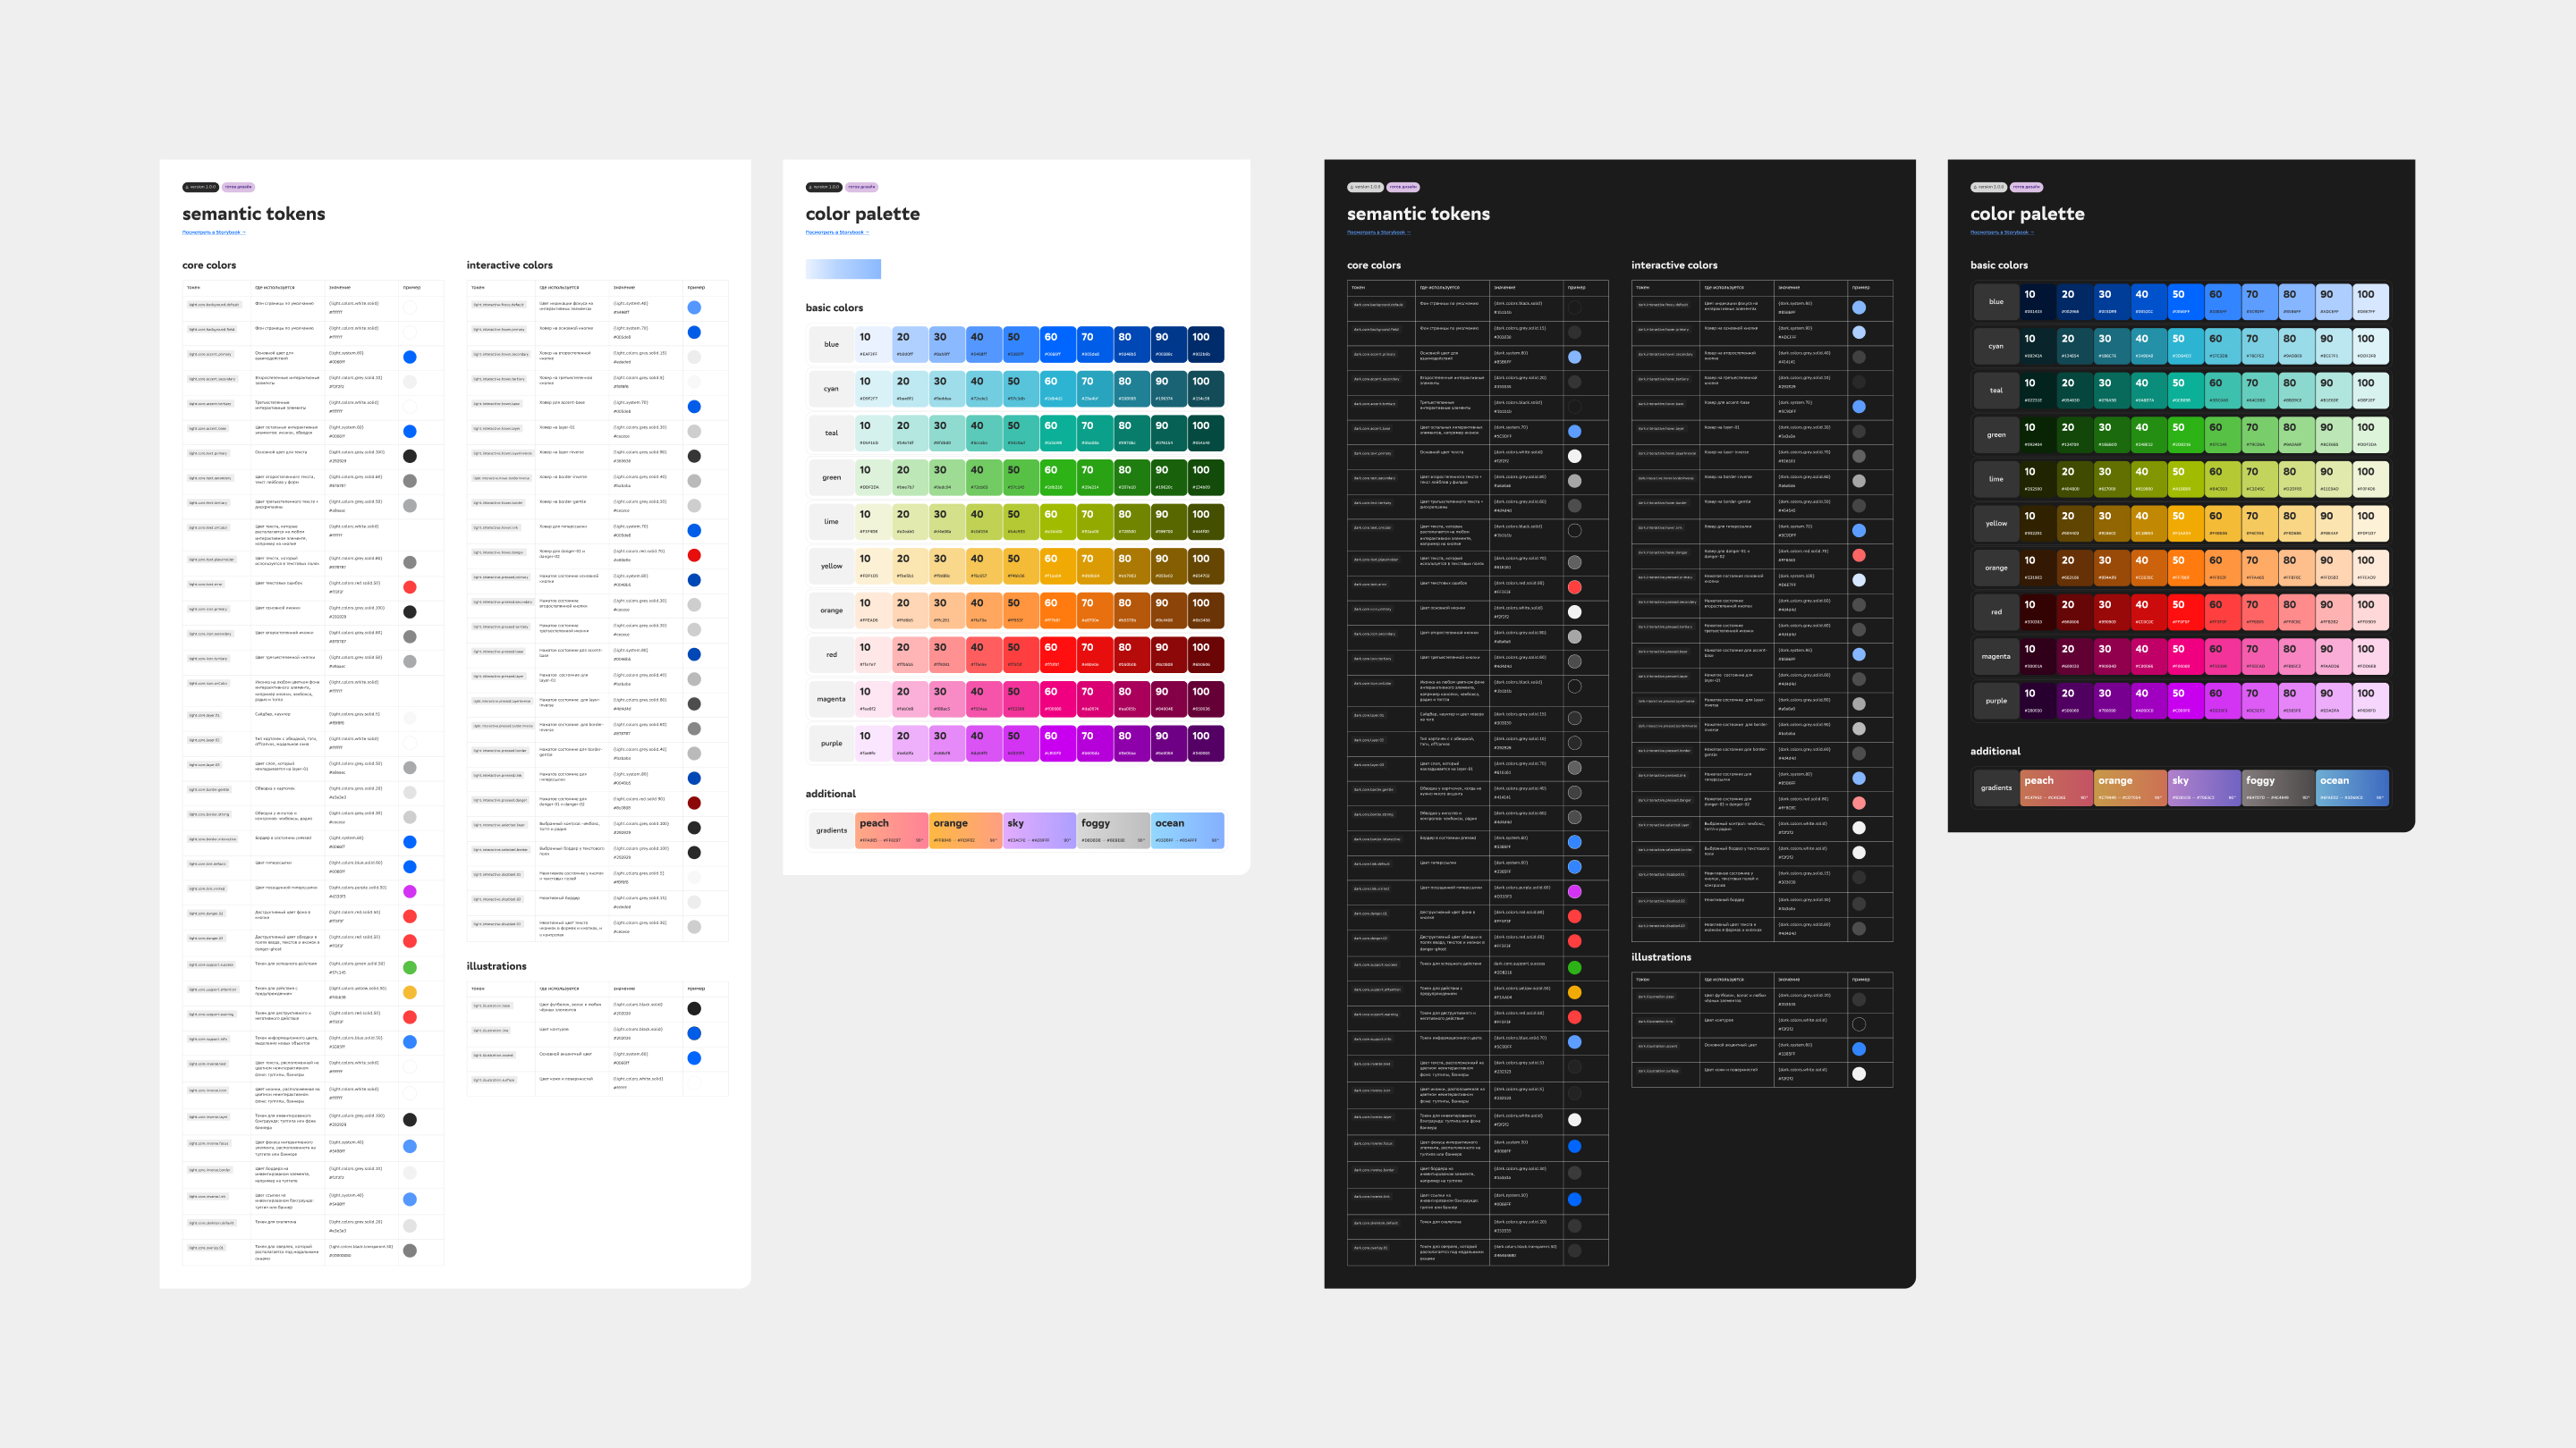This screenshot has height=1448, width=2576.
Task: Click purple status badge in dark color palette frame
Action: 2026,187
